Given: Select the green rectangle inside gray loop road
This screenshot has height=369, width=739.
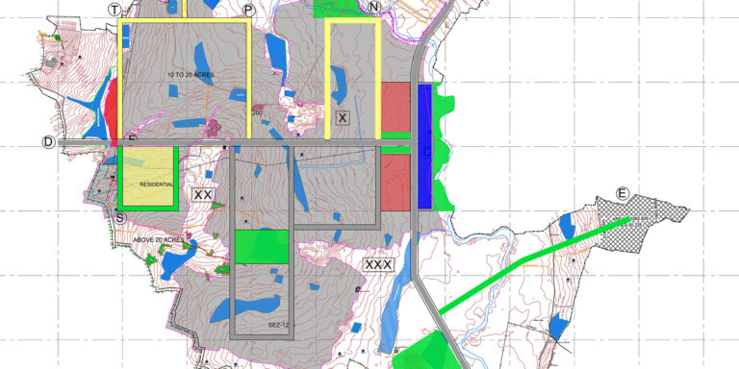Looking at the screenshot, I should [262, 247].
